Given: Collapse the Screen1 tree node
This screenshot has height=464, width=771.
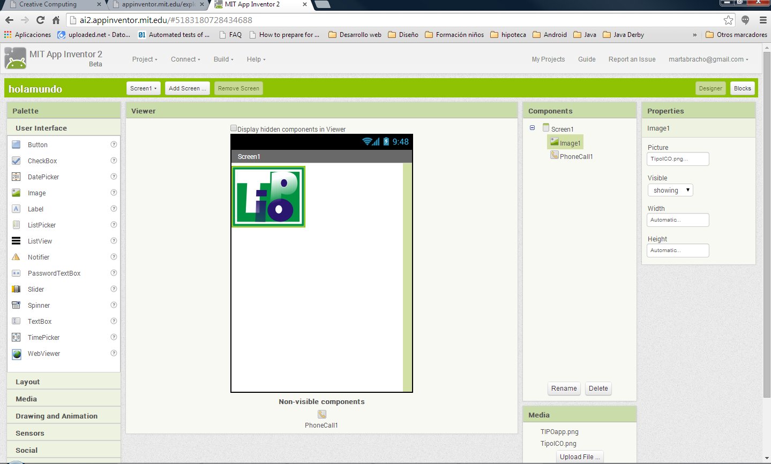Looking at the screenshot, I should click(x=532, y=128).
